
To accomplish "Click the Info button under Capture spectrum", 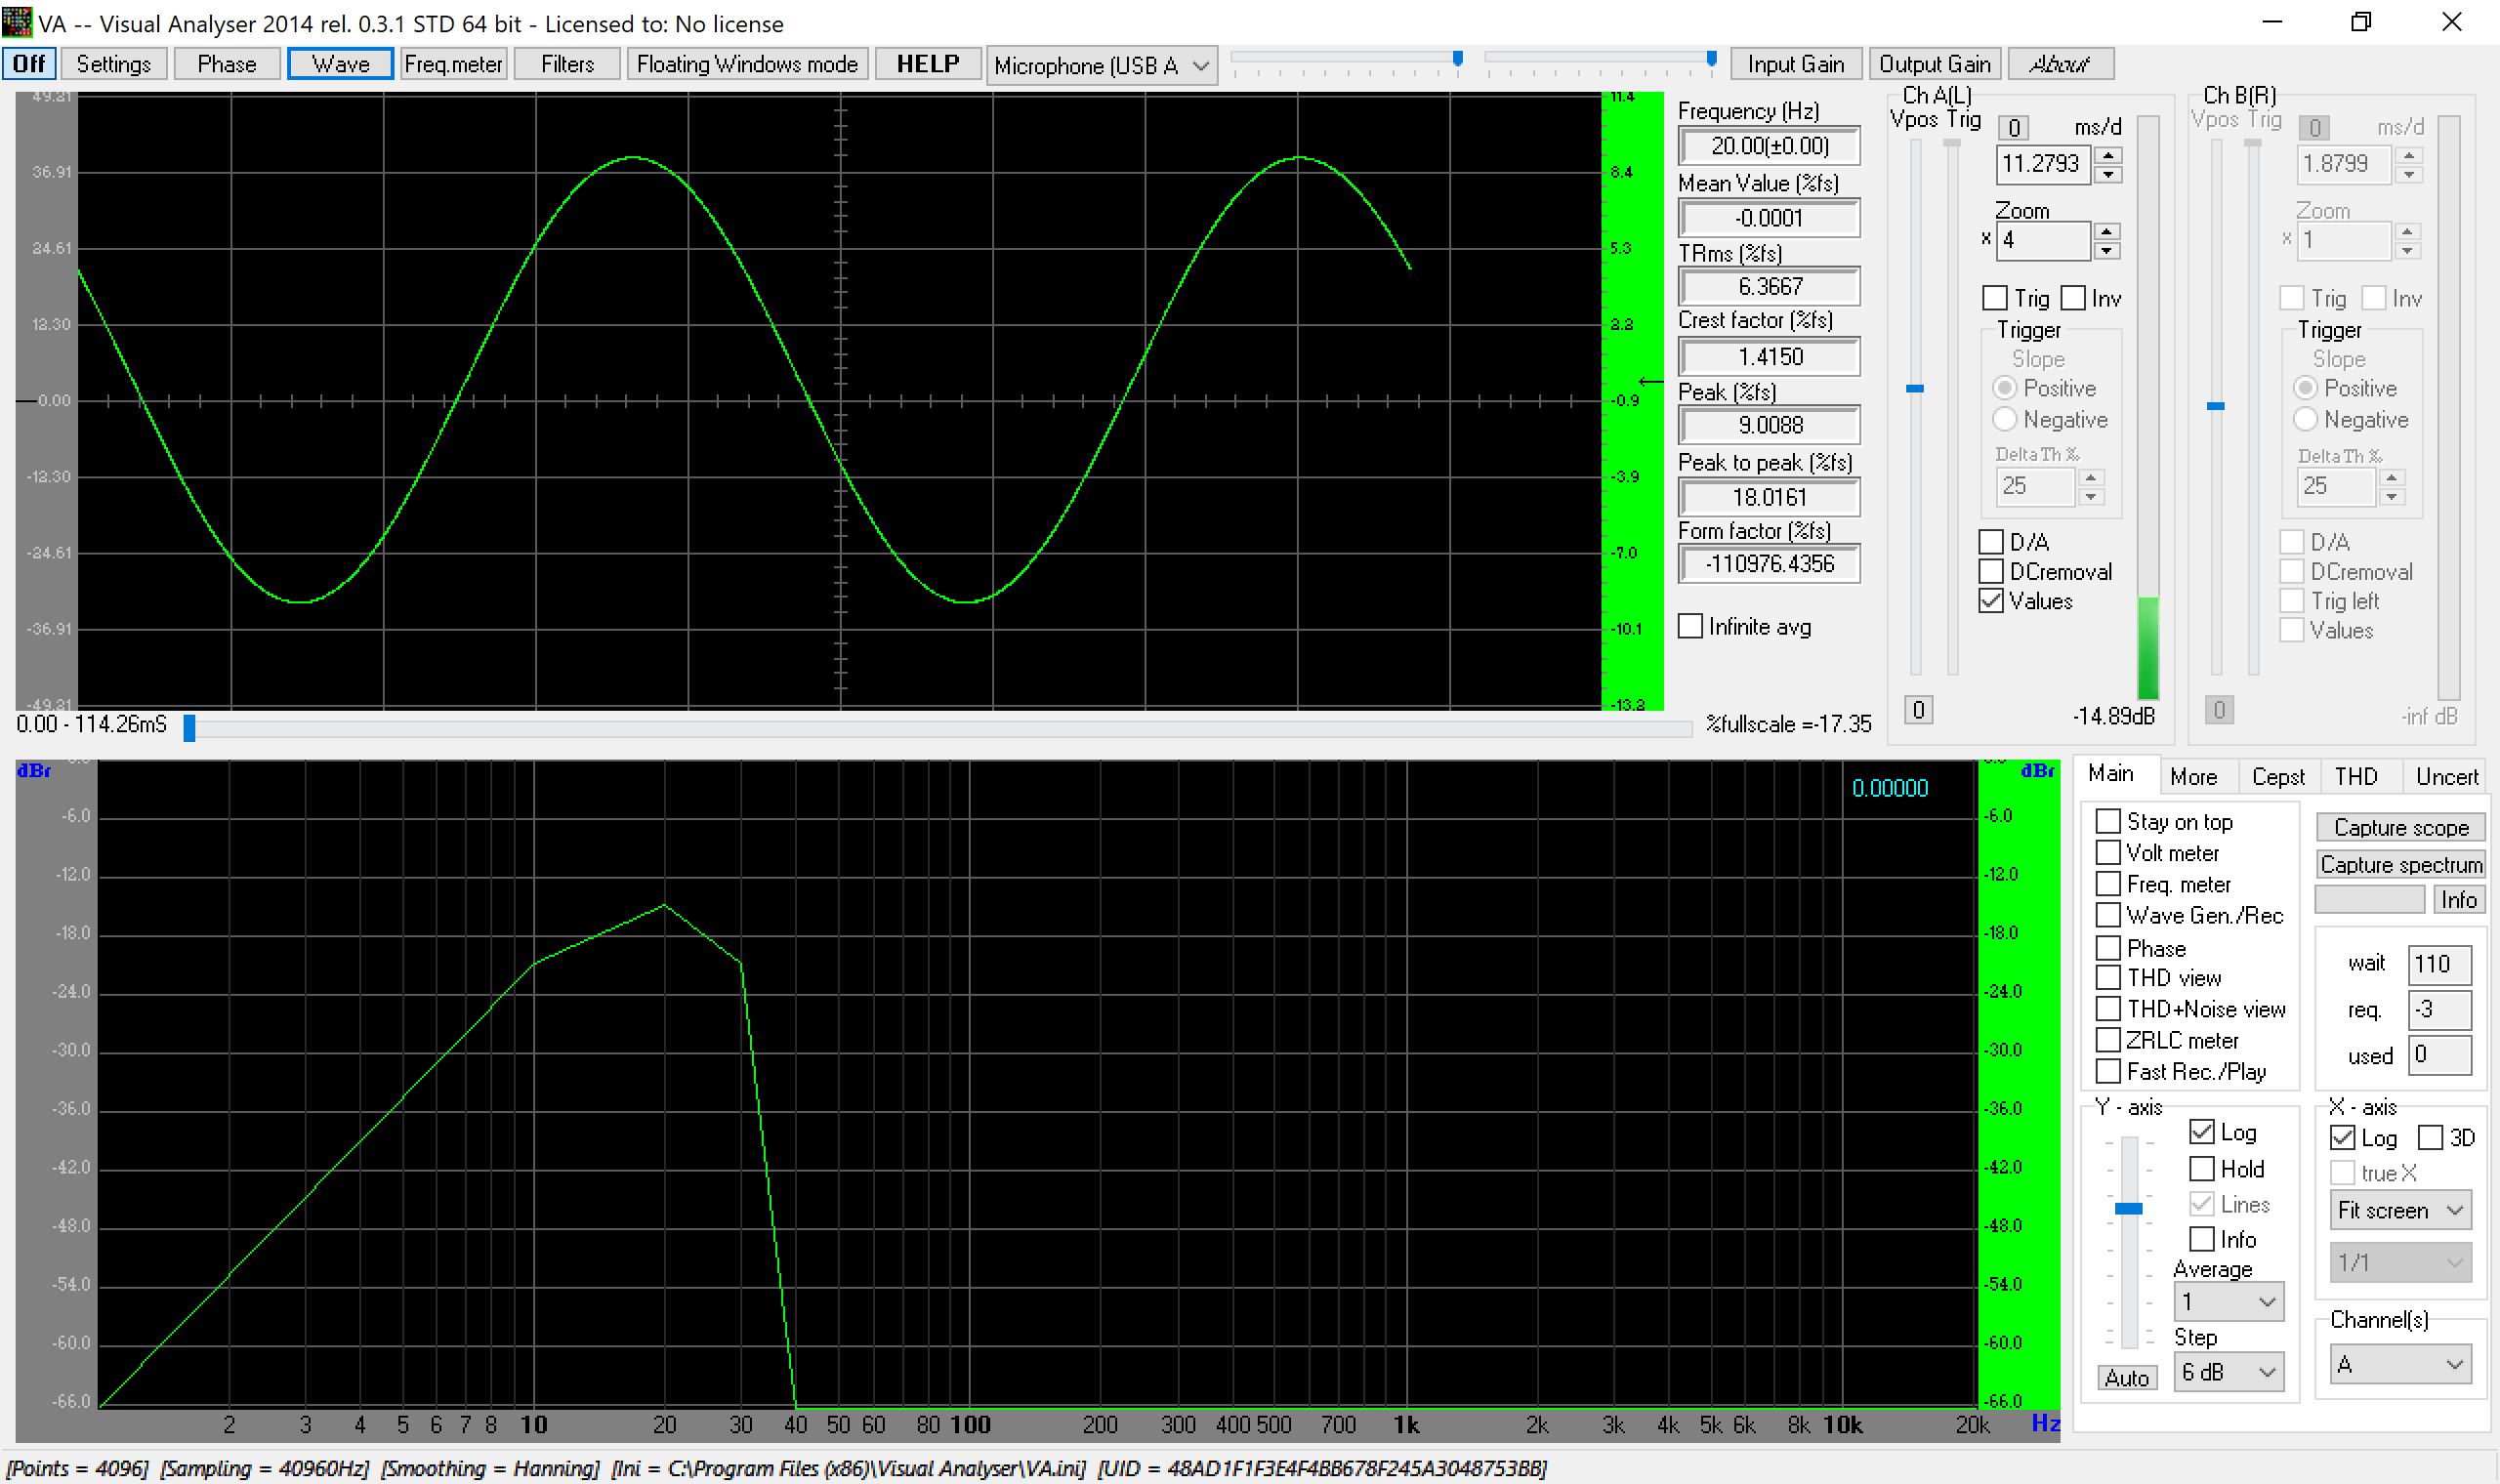I will pos(2459,899).
